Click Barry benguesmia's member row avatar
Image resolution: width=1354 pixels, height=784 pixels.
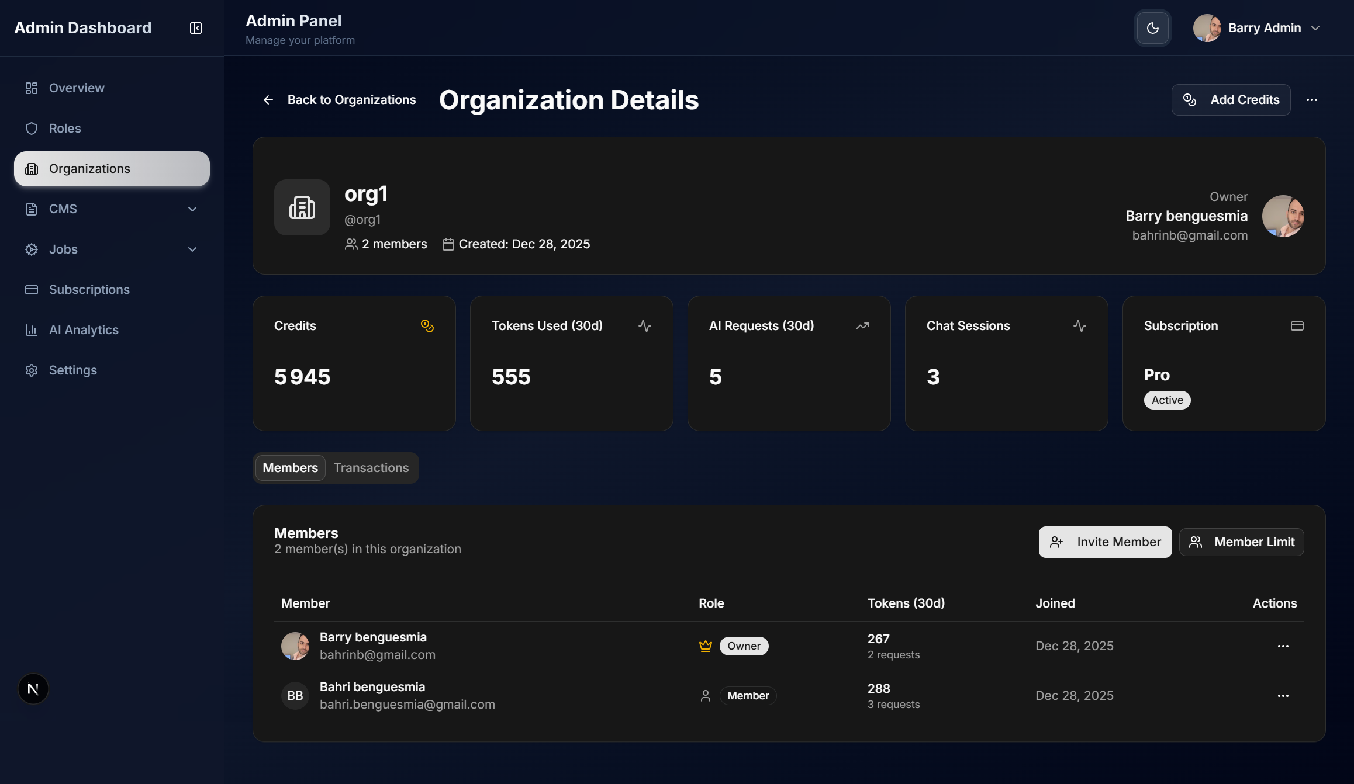(x=295, y=646)
